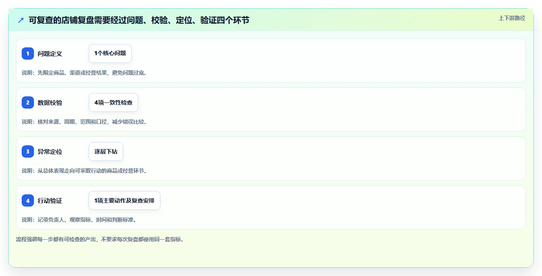The height and width of the screenshot is (276, 542).
Task: Click the 问题定义 step title
Action: tap(50, 53)
